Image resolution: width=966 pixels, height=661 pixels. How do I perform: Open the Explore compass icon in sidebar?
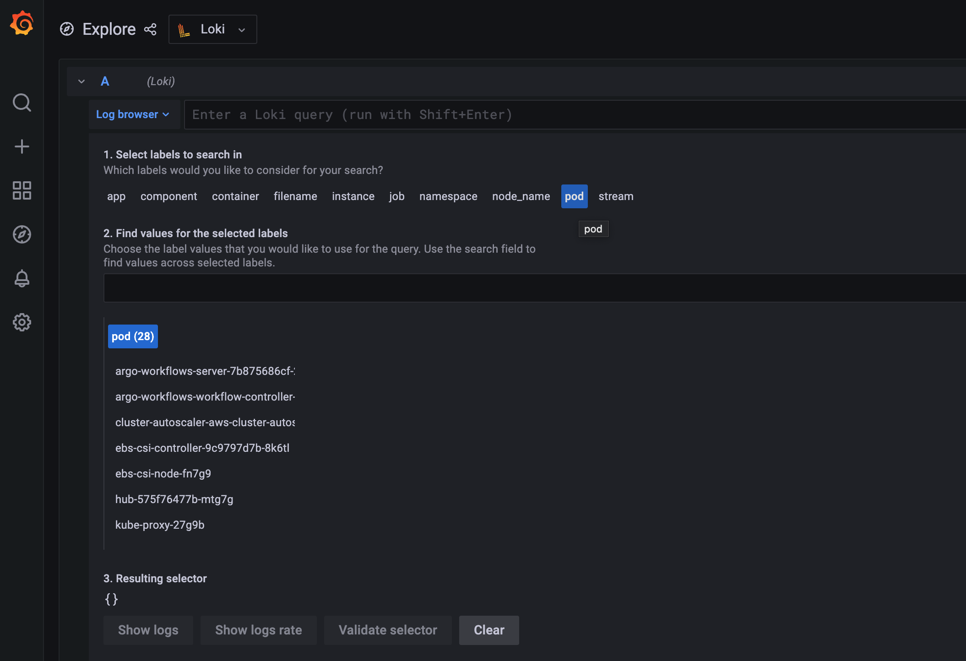tap(22, 234)
